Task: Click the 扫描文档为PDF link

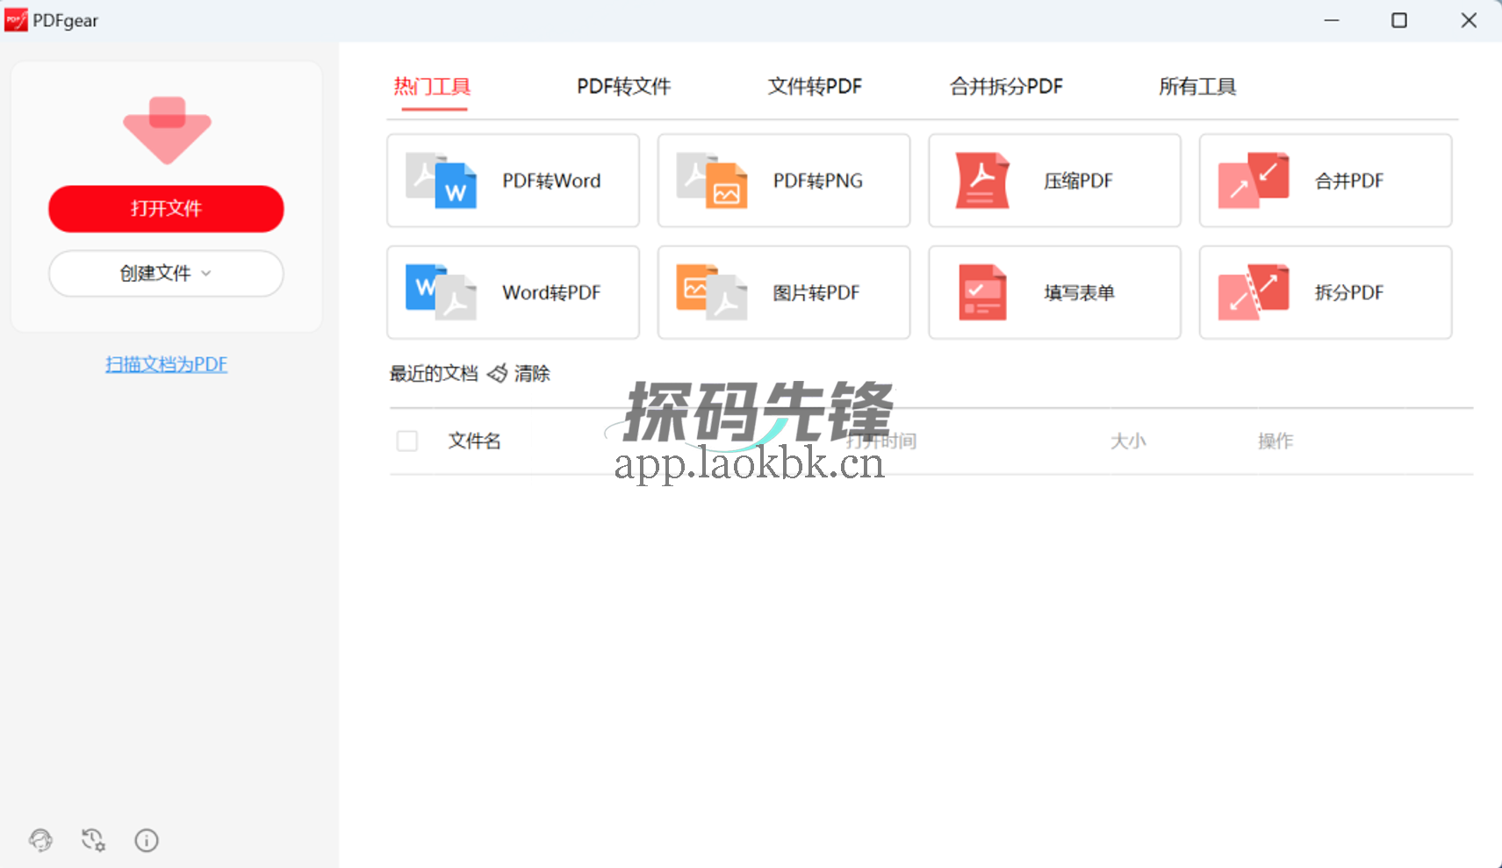Action: 166,363
